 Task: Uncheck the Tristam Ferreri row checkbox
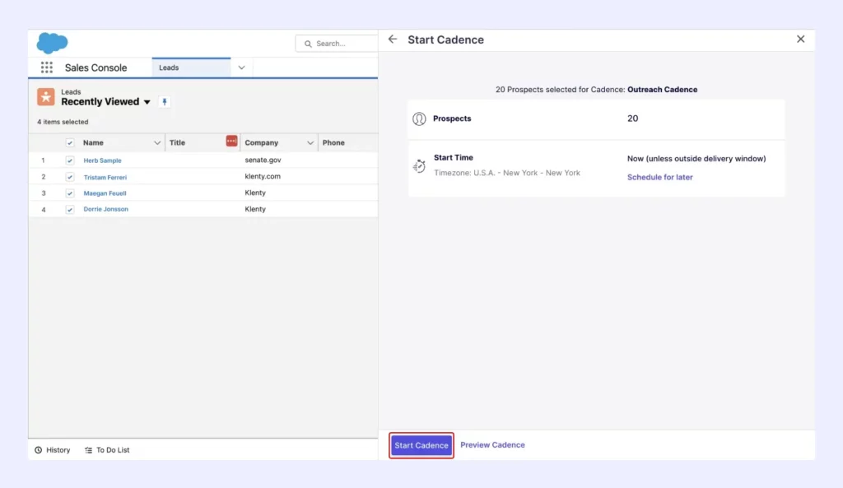[x=69, y=177]
